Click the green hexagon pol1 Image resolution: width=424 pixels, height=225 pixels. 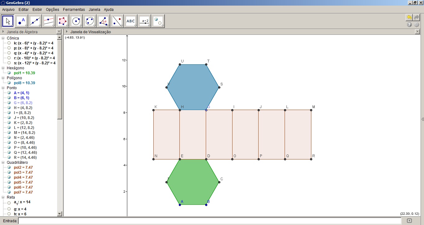pyautogui.click(x=193, y=182)
